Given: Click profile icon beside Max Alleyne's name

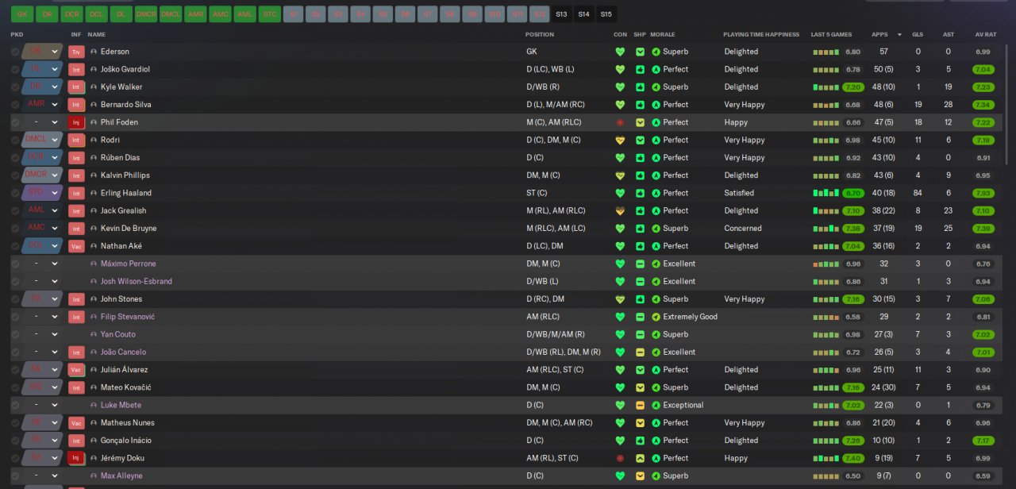Looking at the screenshot, I should (94, 476).
